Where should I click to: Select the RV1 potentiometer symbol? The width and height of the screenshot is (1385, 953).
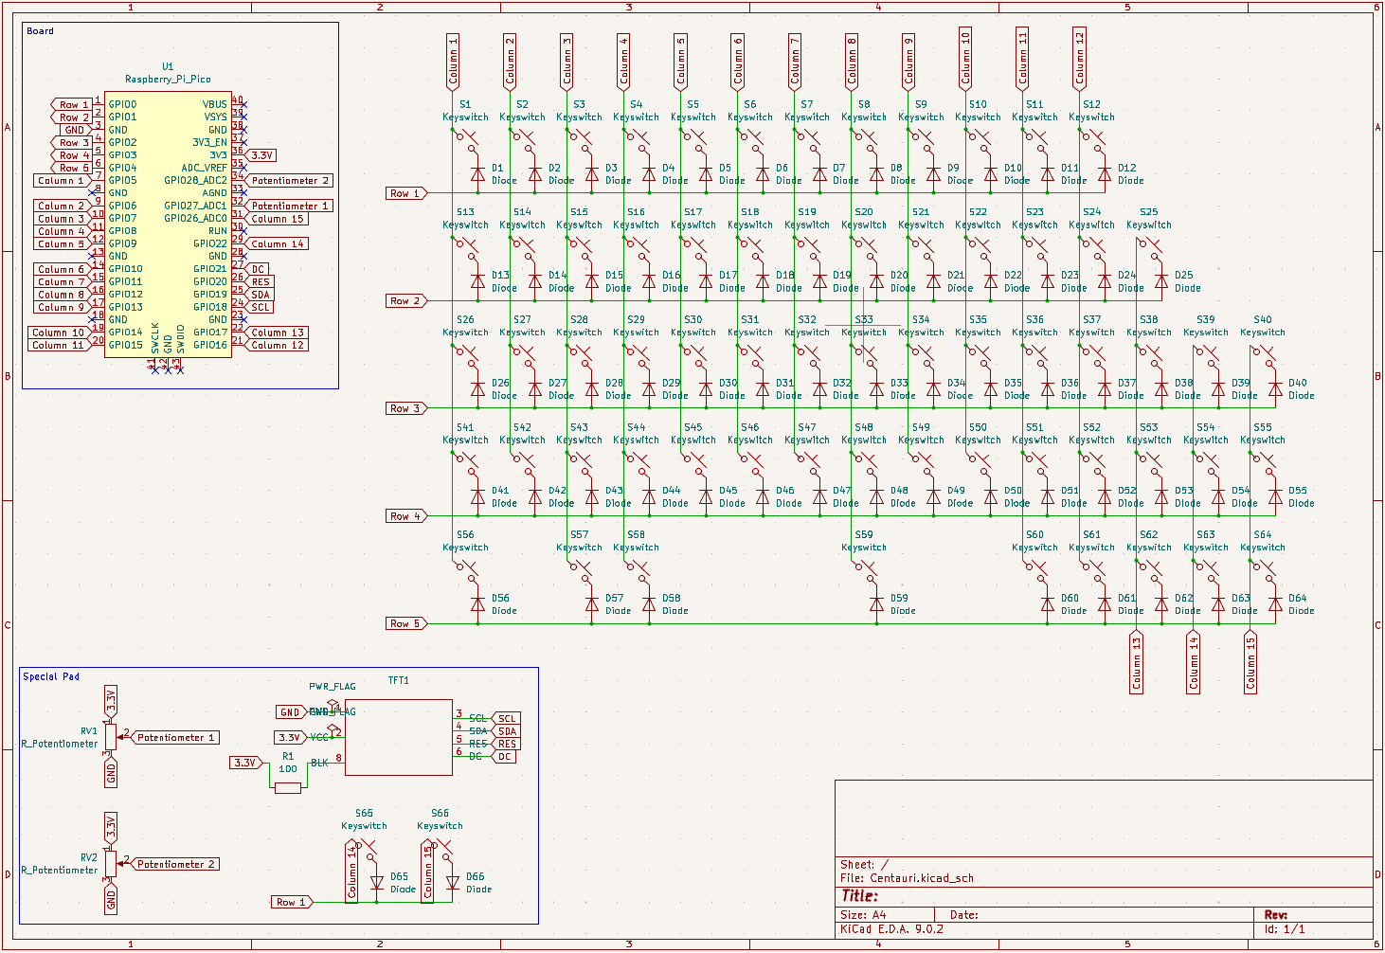[111, 737]
